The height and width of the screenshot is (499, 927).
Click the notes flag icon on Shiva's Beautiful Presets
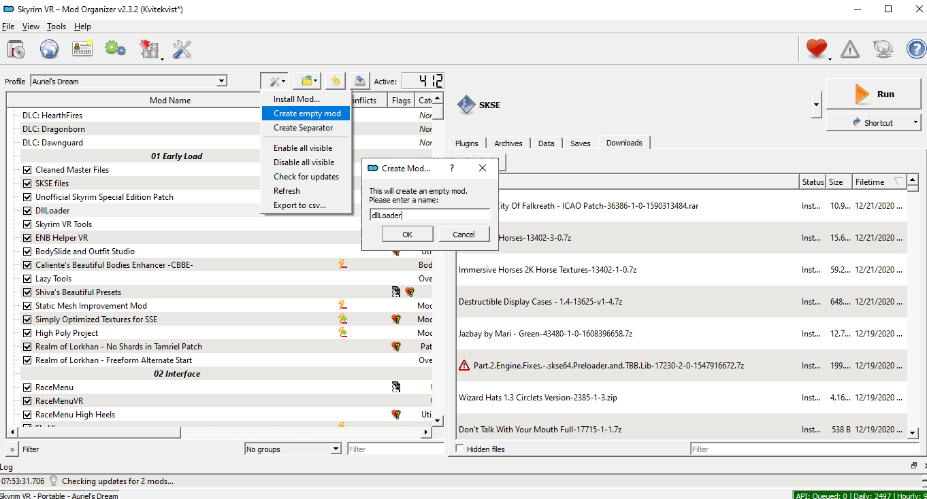pyautogui.click(x=396, y=292)
